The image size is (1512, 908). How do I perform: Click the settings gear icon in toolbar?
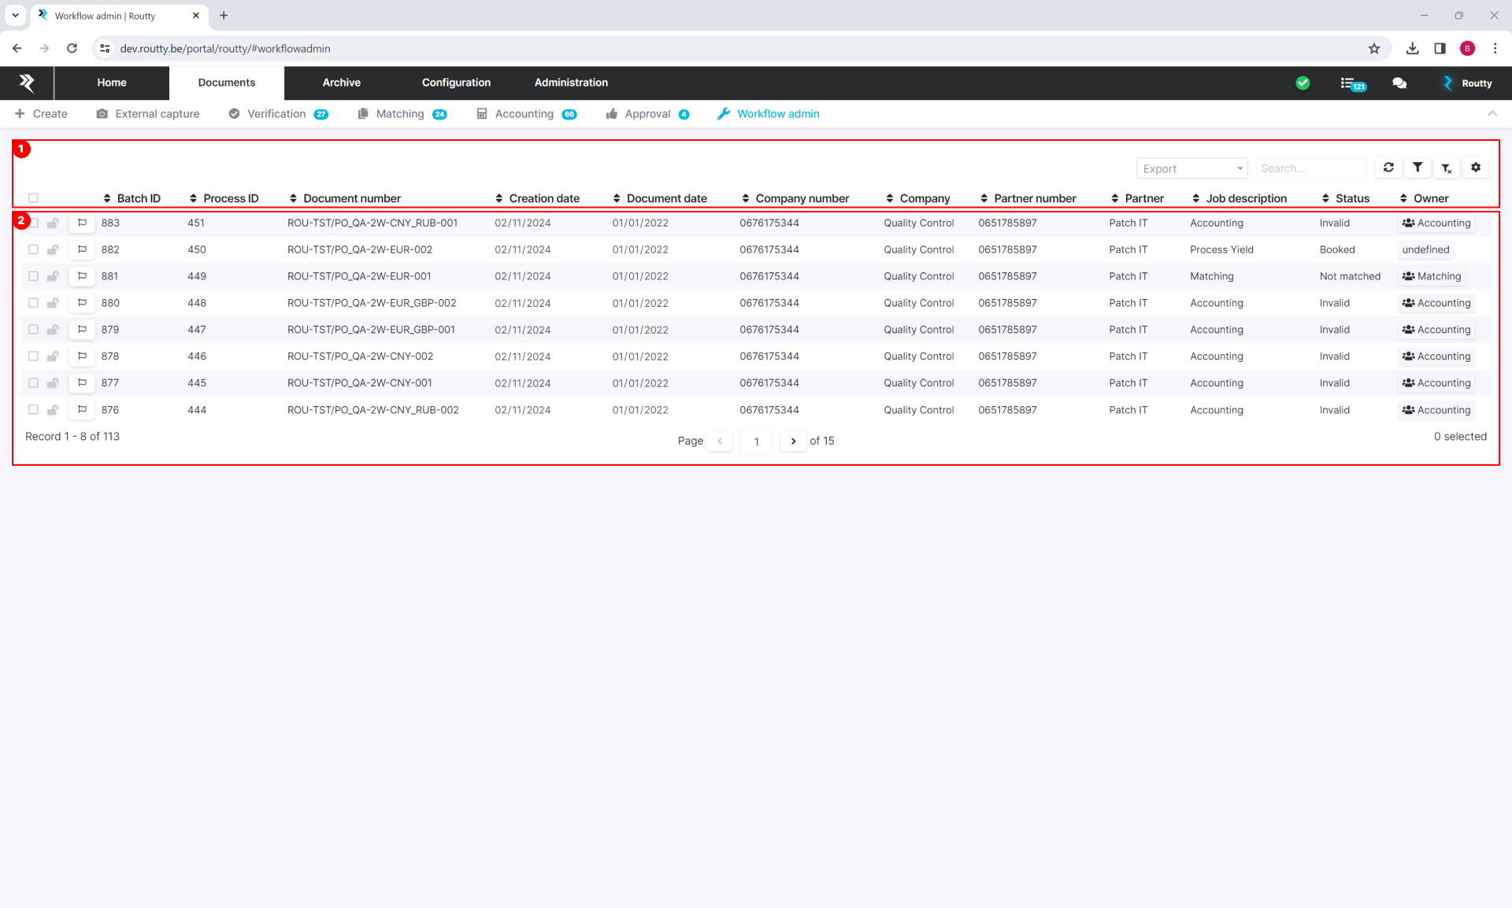[1477, 168]
